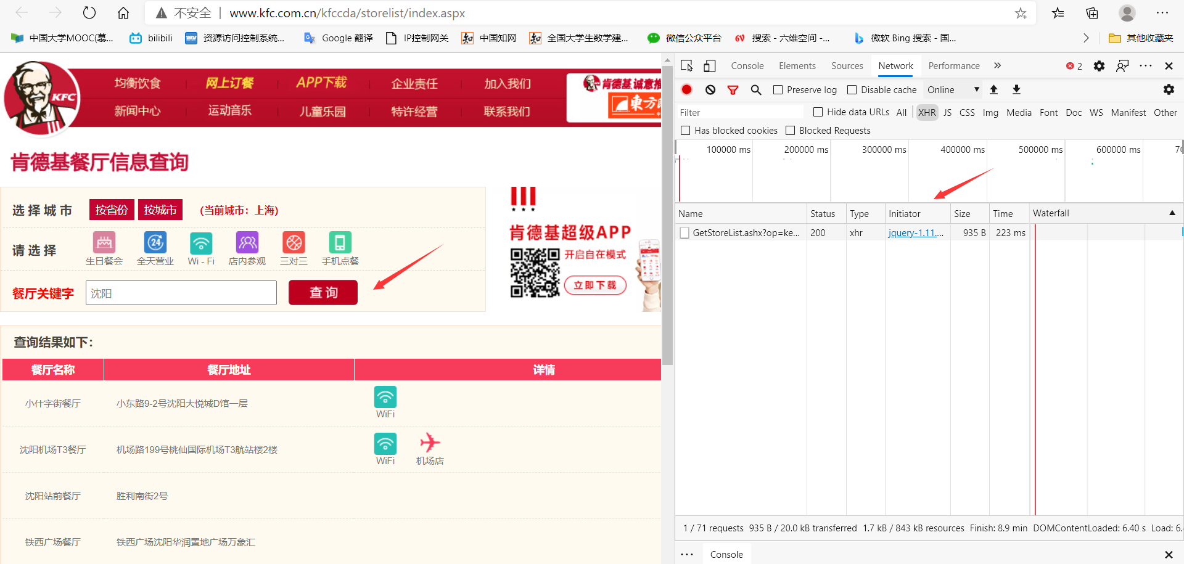This screenshot has height=564, width=1184.
Task: Select the Network tab
Action: click(x=896, y=66)
